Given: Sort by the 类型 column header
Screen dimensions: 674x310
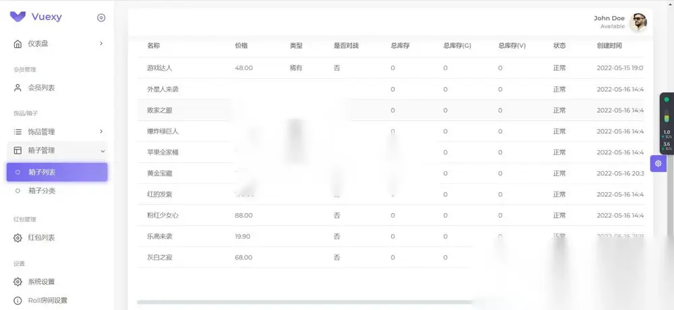Looking at the screenshot, I should click(x=296, y=46).
